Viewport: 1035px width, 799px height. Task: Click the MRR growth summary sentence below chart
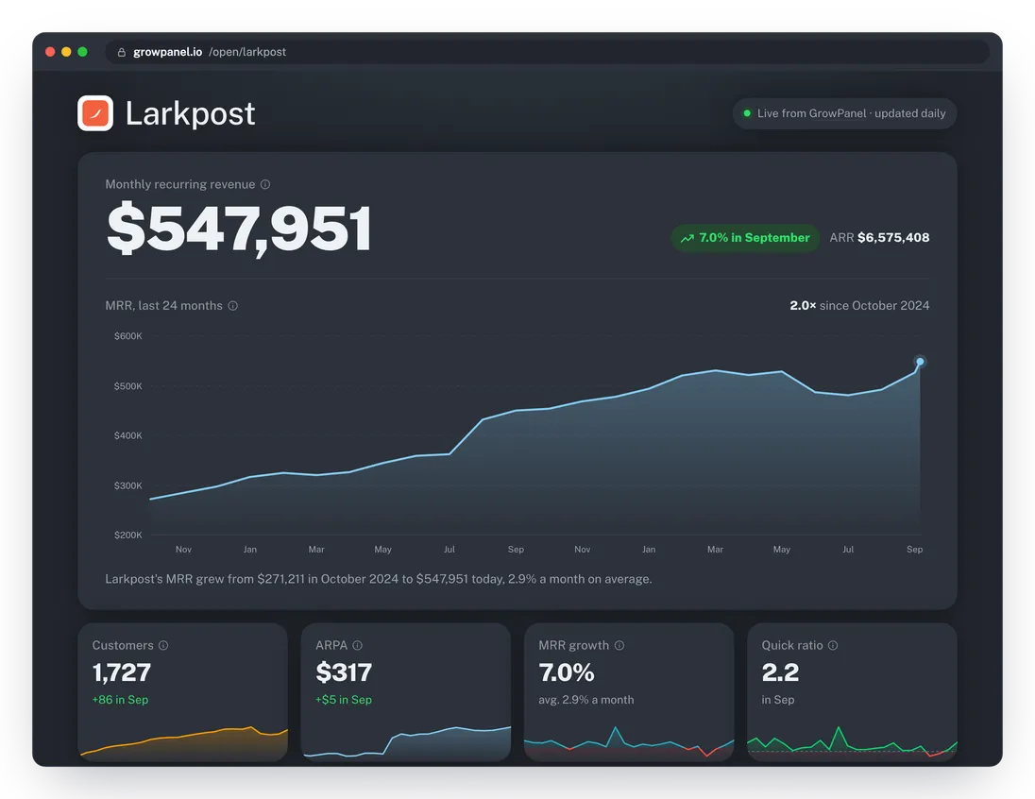tap(379, 579)
